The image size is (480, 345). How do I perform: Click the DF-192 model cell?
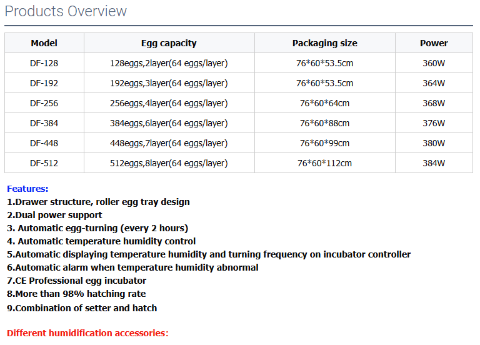[x=44, y=83]
